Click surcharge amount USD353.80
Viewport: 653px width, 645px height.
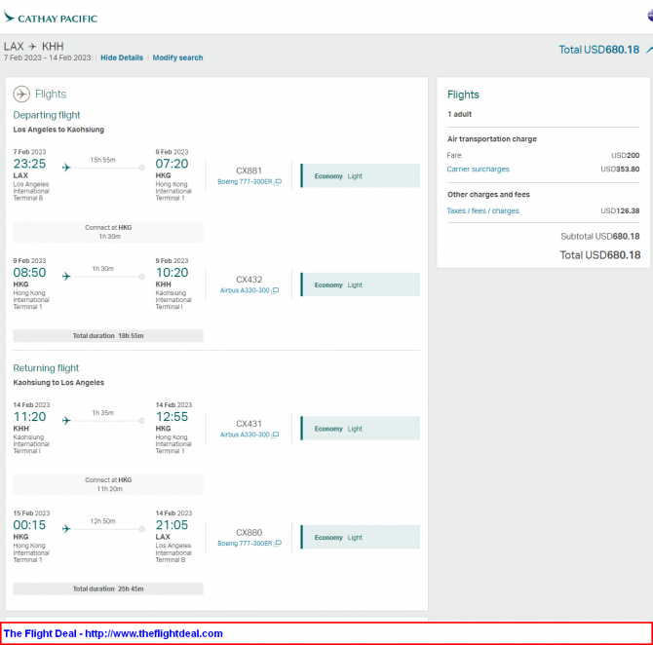pos(620,170)
